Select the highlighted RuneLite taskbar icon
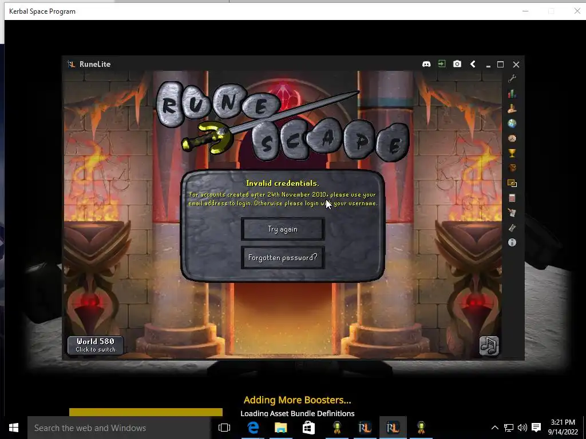 pyautogui.click(x=393, y=428)
